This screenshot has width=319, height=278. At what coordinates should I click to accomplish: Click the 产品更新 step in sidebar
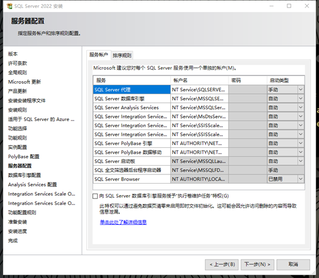(17, 91)
